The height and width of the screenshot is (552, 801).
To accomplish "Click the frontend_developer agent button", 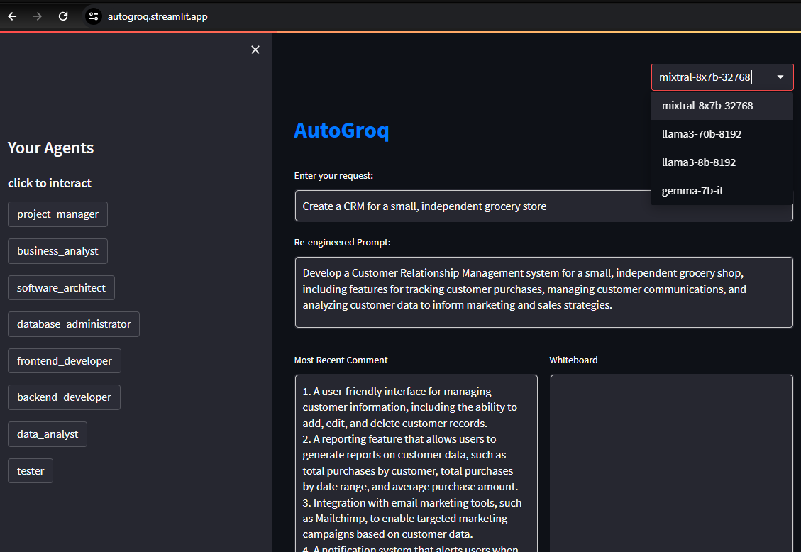I will [x=65, y=361].
